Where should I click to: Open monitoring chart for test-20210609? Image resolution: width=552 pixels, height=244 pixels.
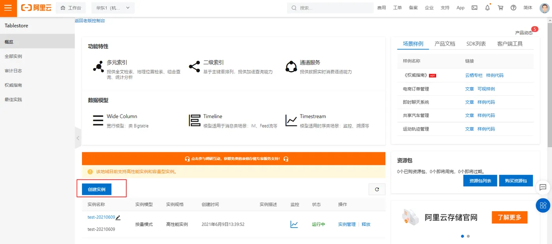[x=294, y=224]
